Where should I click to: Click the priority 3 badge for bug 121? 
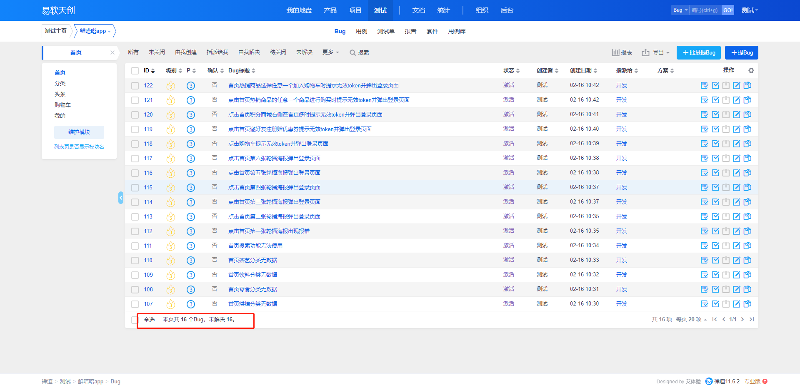[191, 100]
